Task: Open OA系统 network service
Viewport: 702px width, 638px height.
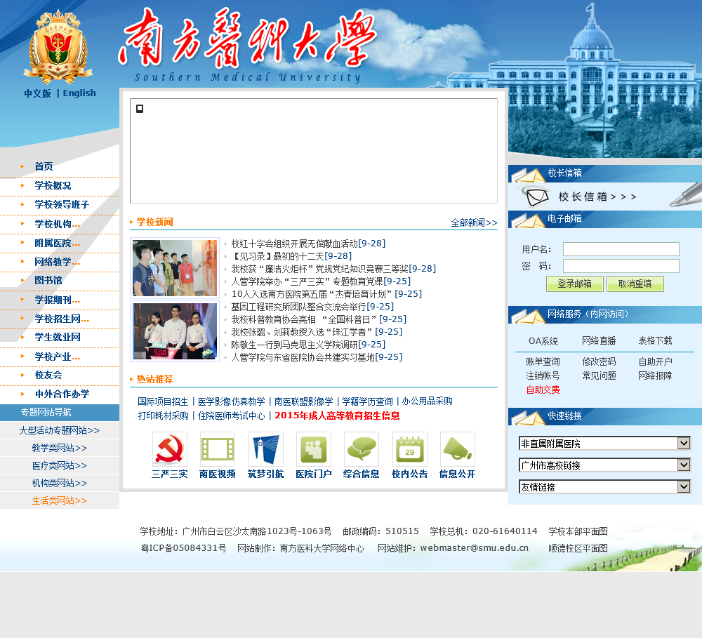Action: tap(543, 341)
